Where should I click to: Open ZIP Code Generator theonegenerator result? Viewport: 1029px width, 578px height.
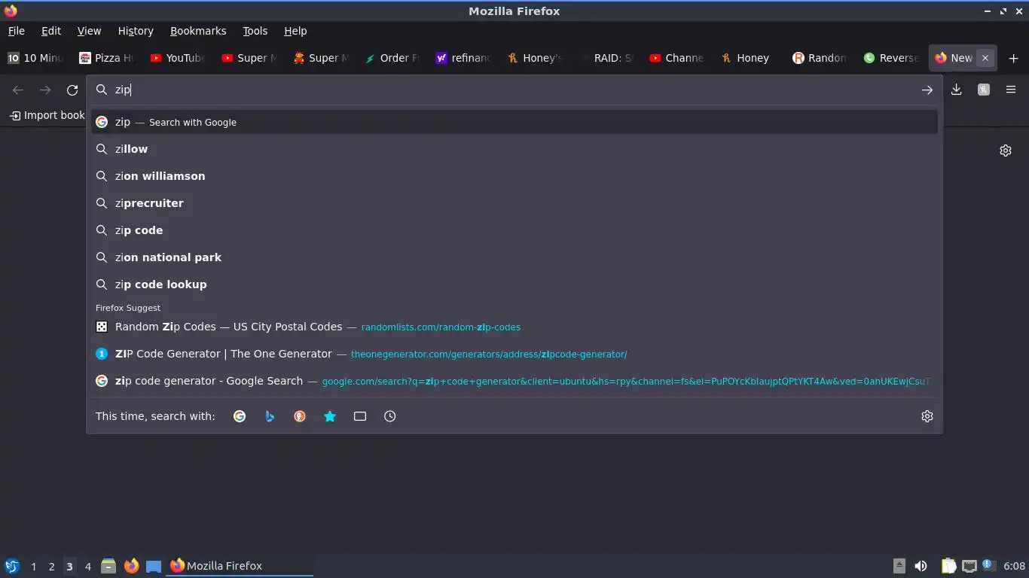coord(514,354)
